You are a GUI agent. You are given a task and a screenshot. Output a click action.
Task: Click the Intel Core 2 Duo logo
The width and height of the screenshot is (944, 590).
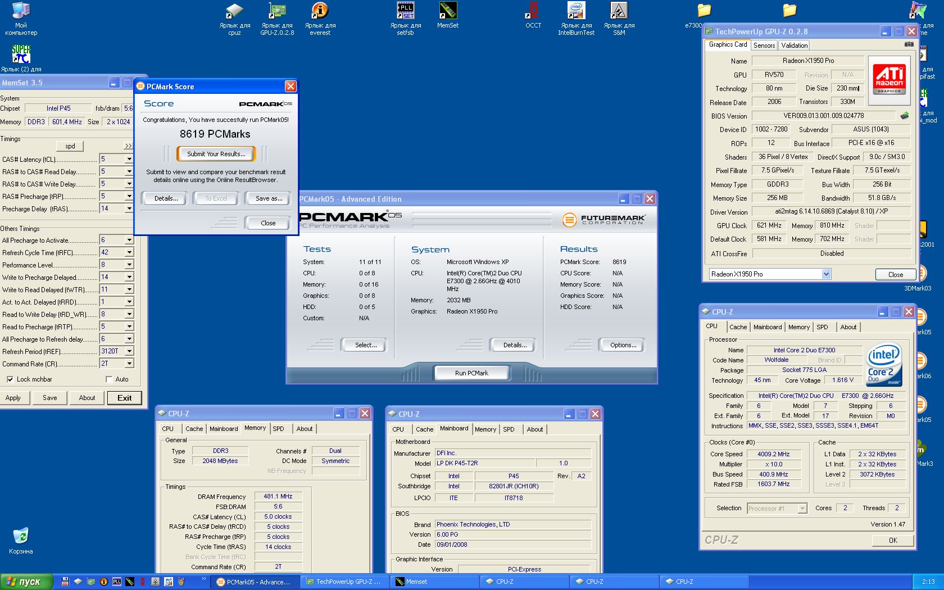pos(884,365)
